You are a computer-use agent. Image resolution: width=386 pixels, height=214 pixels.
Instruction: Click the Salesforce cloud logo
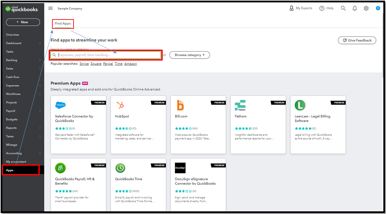point(61,105)
